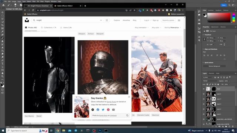Click Remove Background button
Viewport: 237px width, 133px height.
[x=214, y=66]
